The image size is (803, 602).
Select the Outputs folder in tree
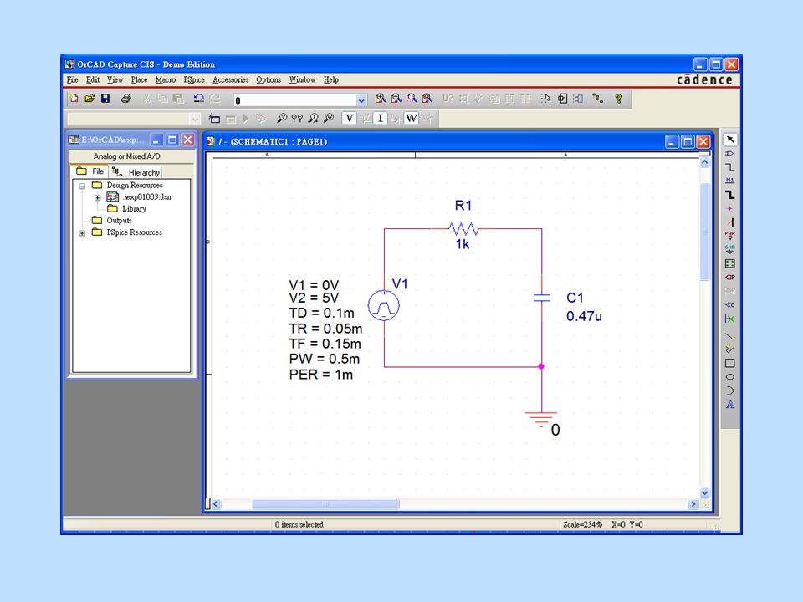click(x=120, y=221)
